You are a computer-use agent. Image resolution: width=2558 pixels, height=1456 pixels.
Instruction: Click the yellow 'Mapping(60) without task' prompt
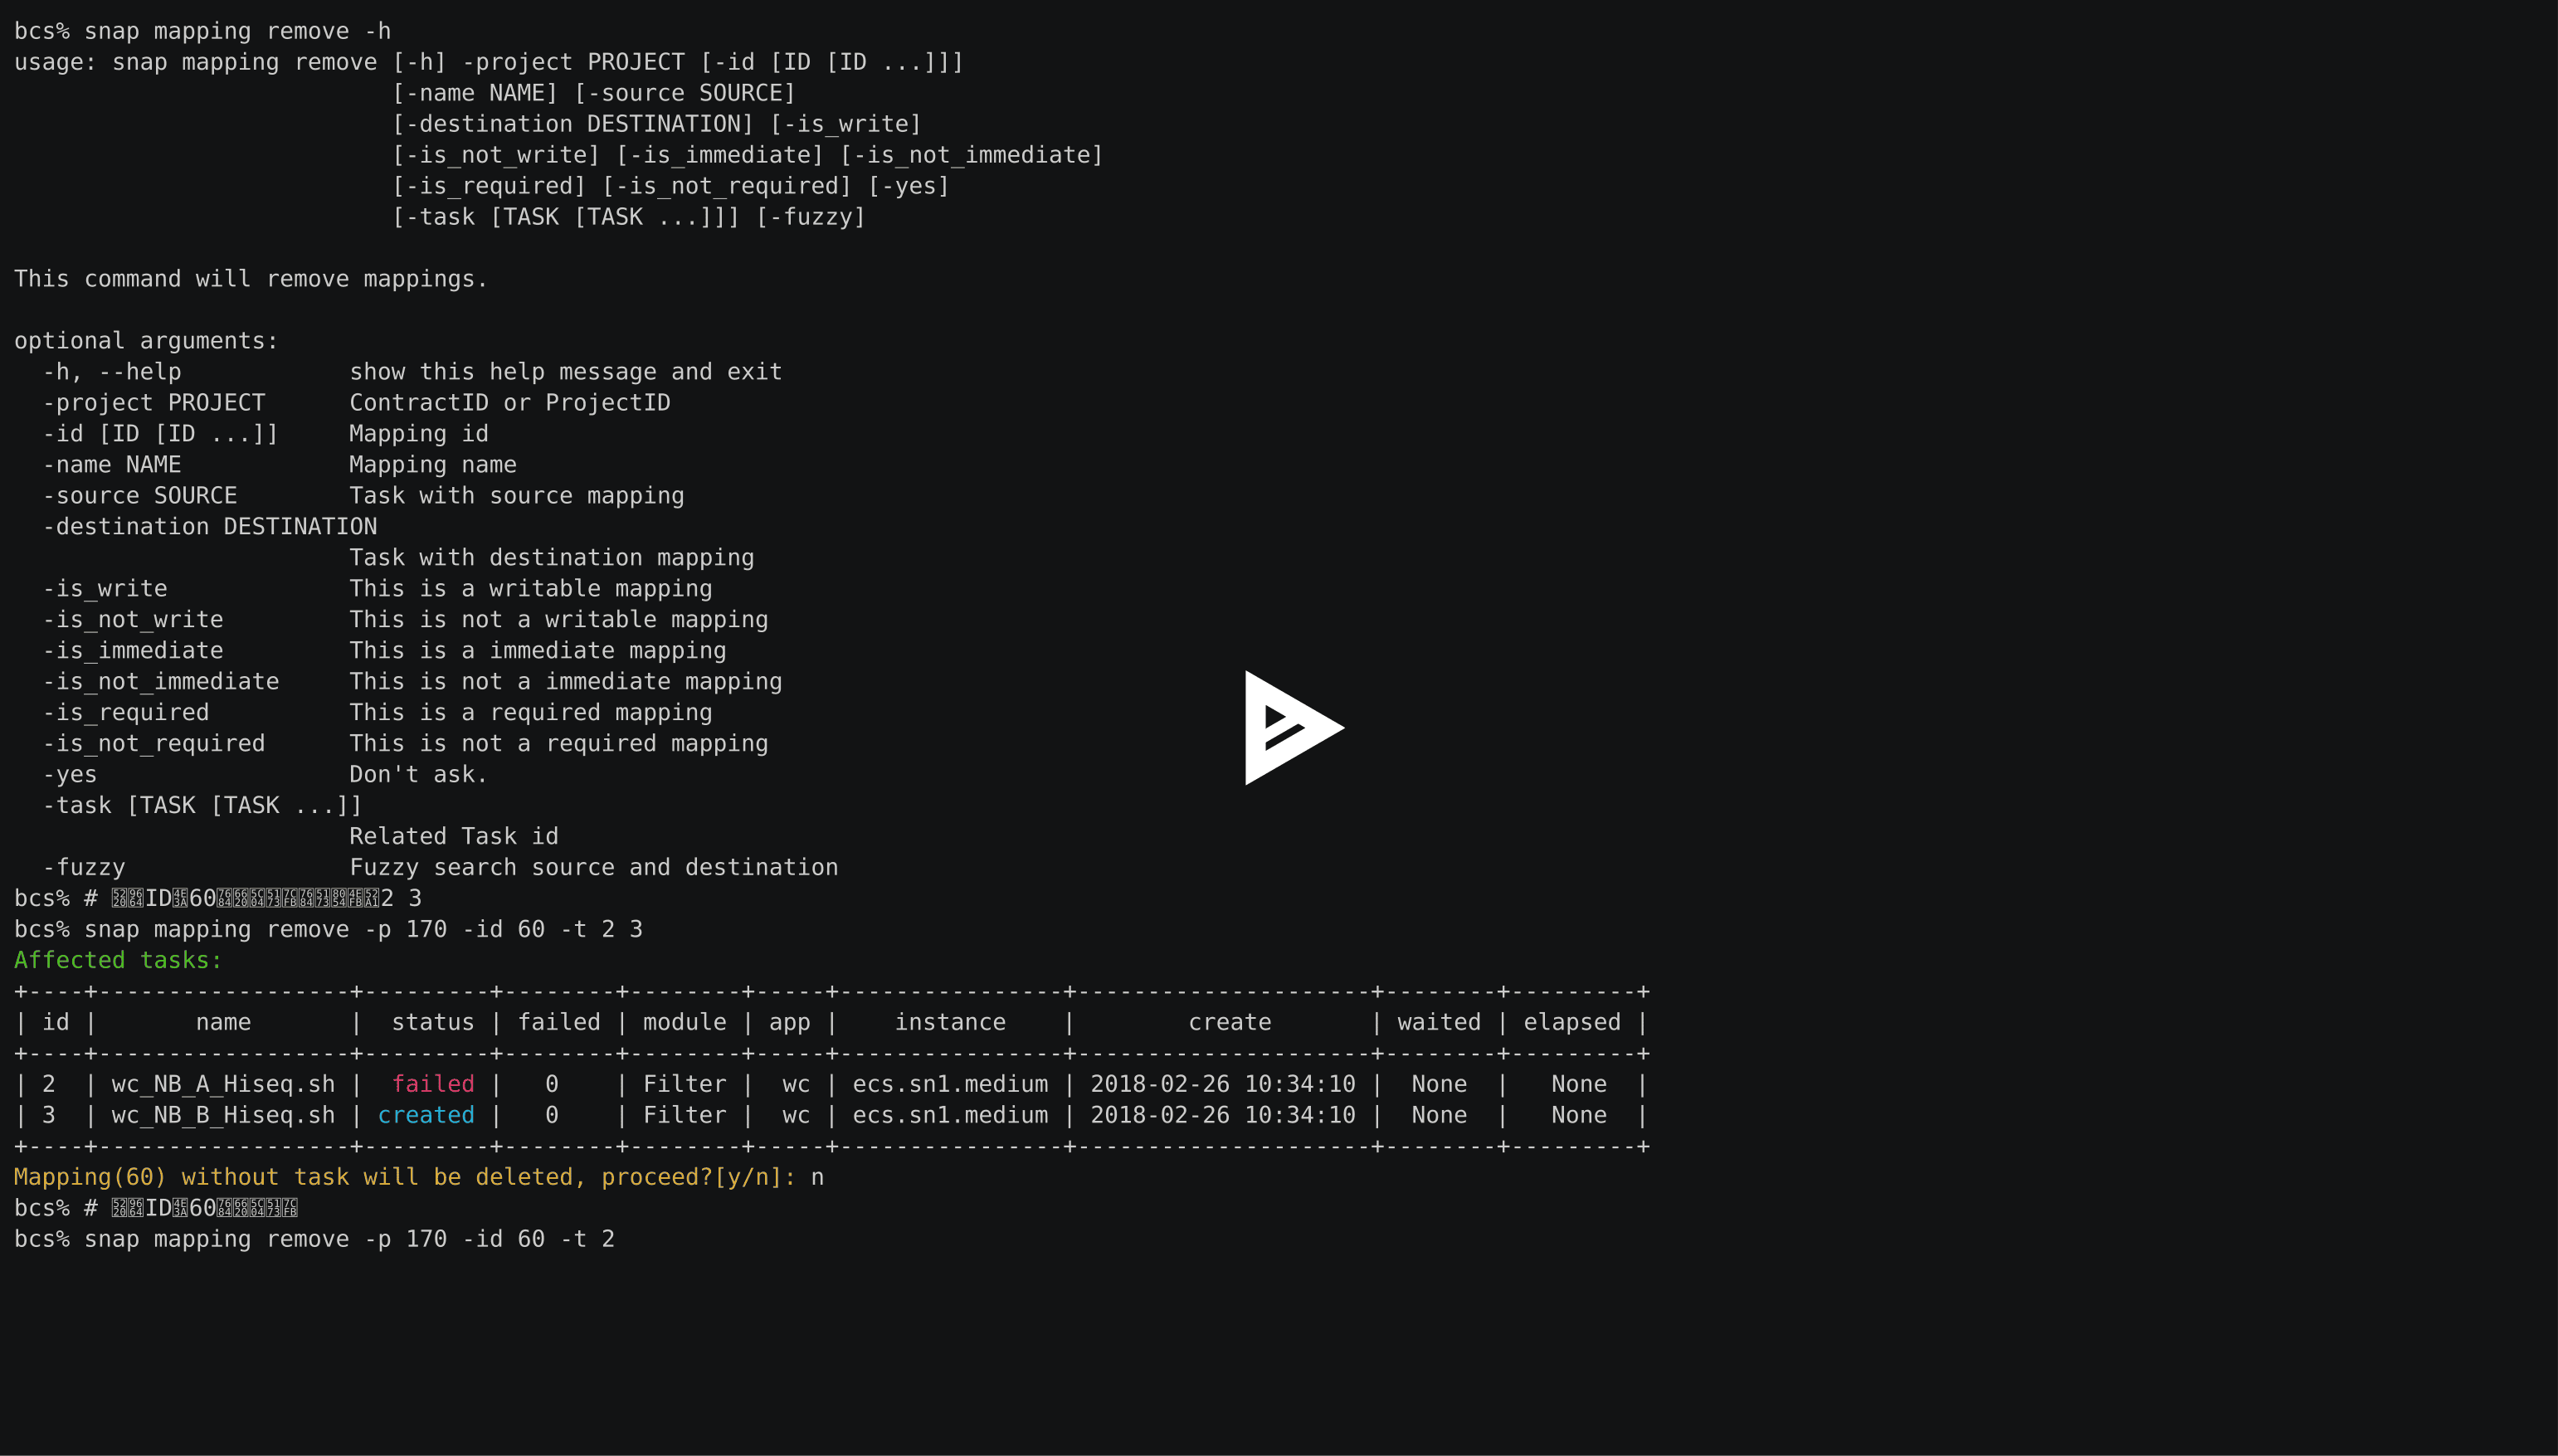click(405, 1177)
